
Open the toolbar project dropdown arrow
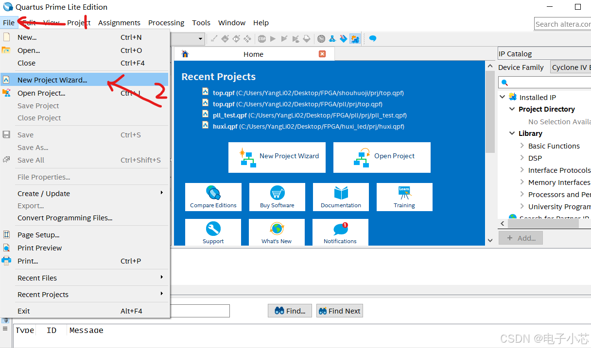pos(201,39)
